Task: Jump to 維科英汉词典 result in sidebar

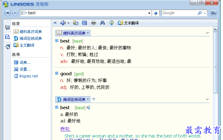Action: (x=27, y=31)
